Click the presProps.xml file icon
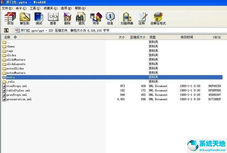 (x=4, y=95)
